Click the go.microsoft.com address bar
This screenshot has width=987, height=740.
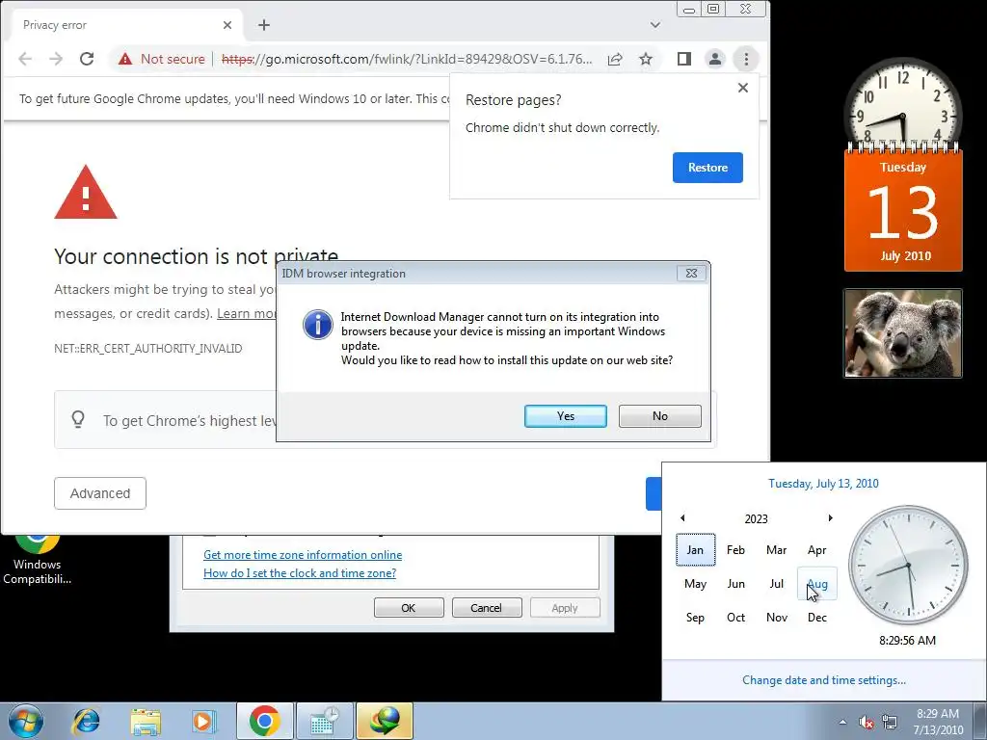click(406, 59)
